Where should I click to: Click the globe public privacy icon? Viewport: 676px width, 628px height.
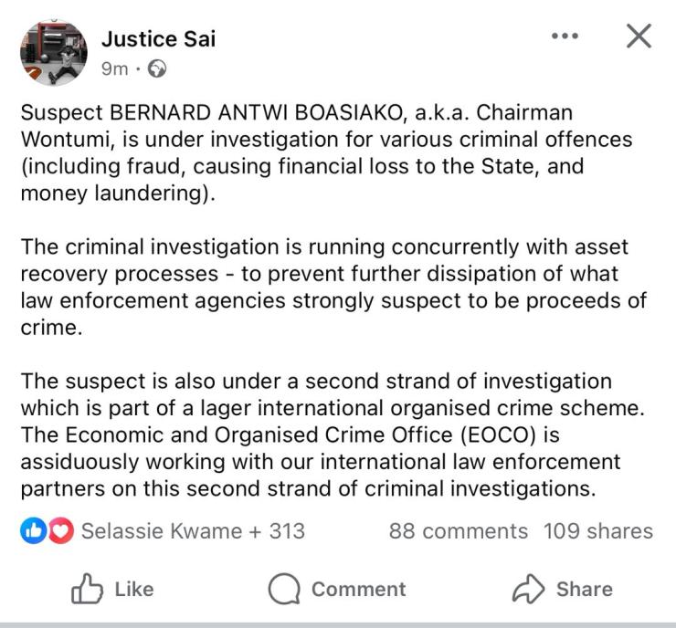coord(157,68)
